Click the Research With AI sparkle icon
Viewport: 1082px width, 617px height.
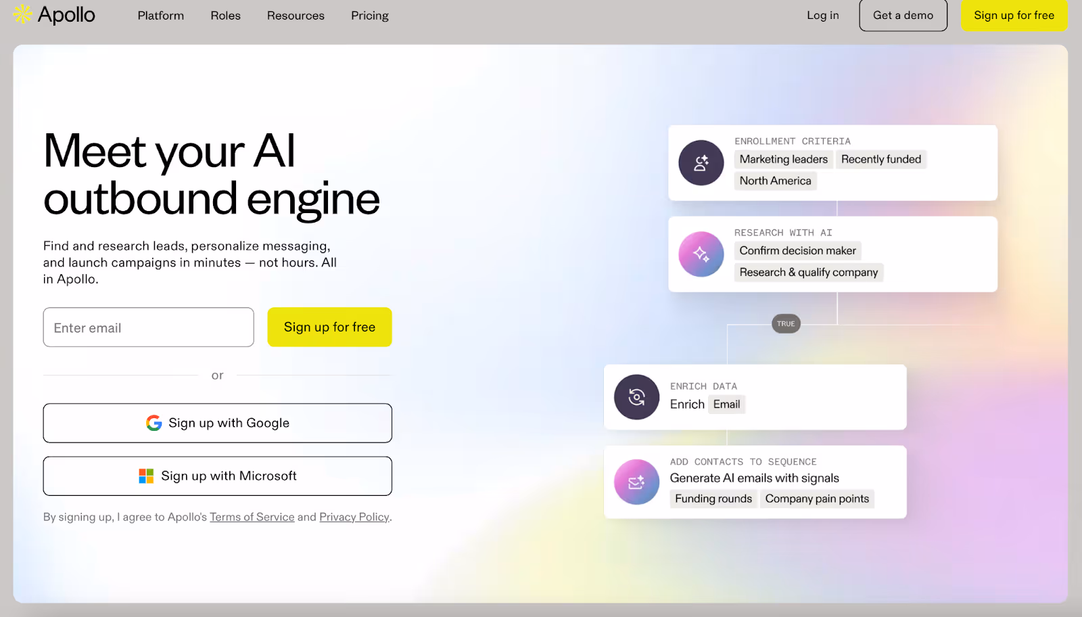click(701, 254)
